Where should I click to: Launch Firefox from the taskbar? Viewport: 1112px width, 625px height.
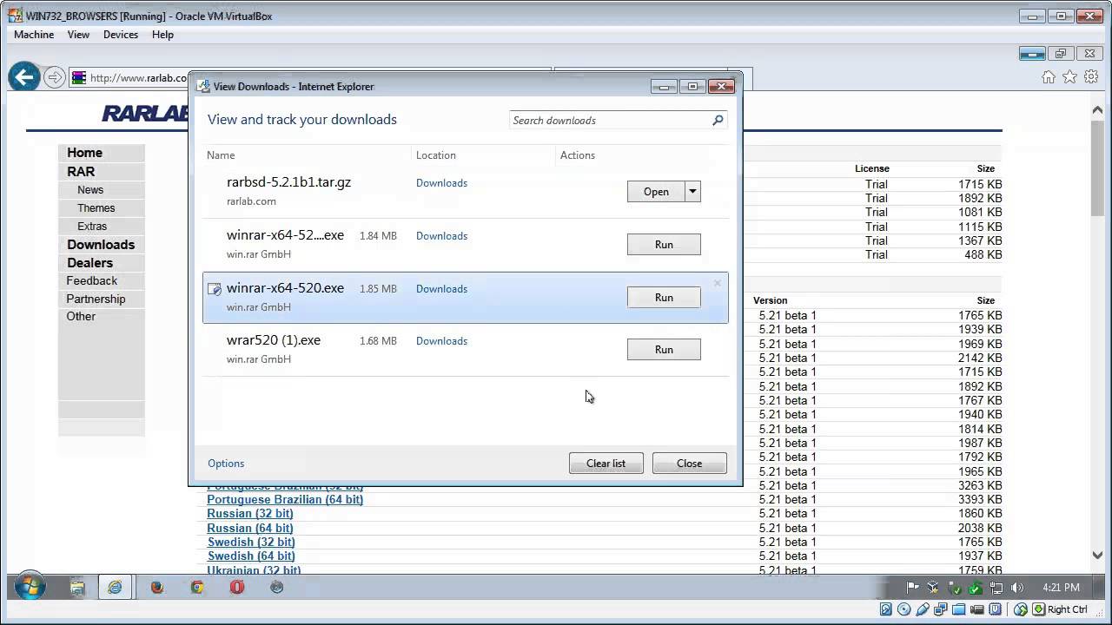pyautogui.click(x=156, y=588)
